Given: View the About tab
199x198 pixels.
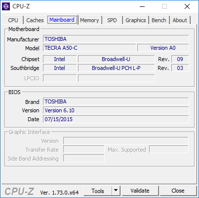Looking at the screenshot, I should point(180,20).
